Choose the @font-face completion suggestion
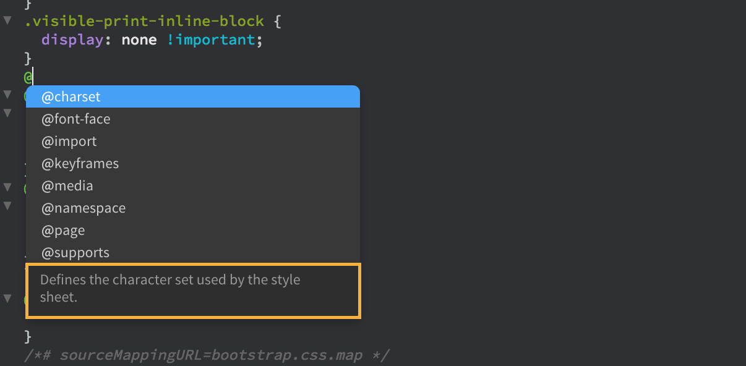 click(x=75, y=119)
